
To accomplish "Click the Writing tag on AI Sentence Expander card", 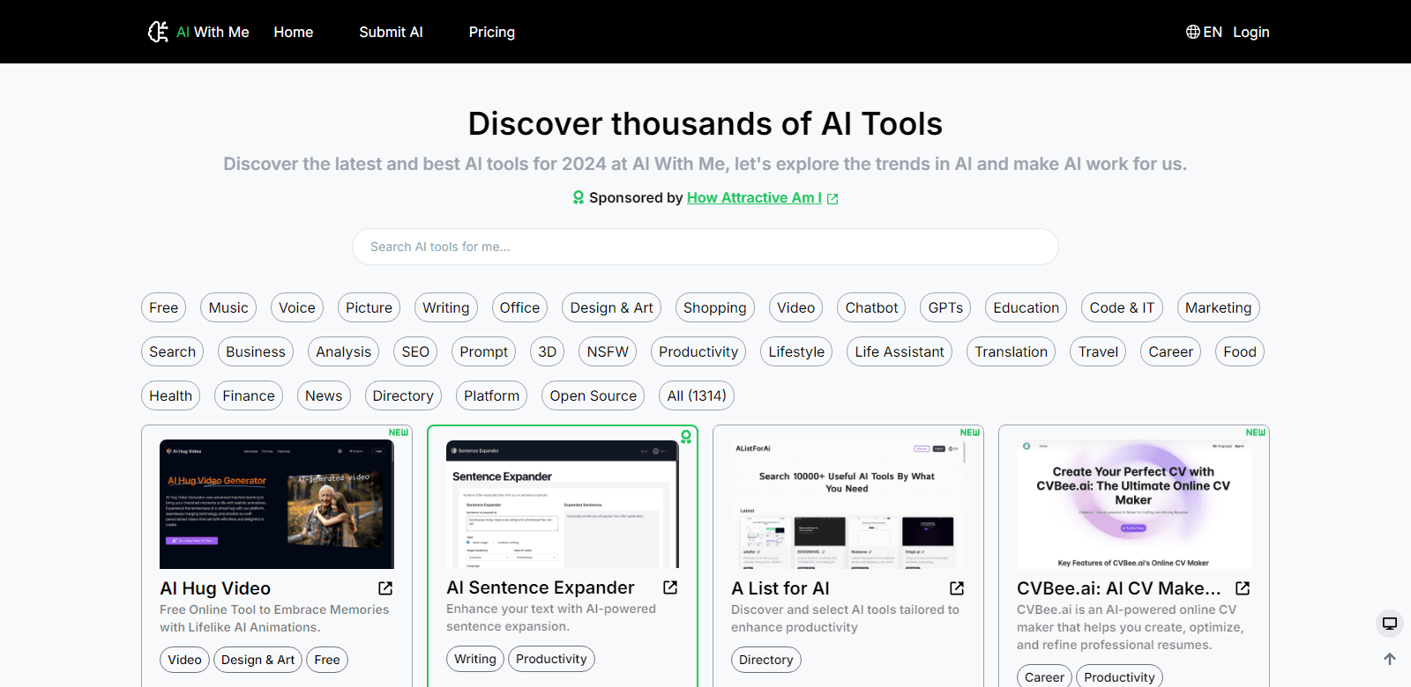I will pyautogui.click(x=475, y=659).
